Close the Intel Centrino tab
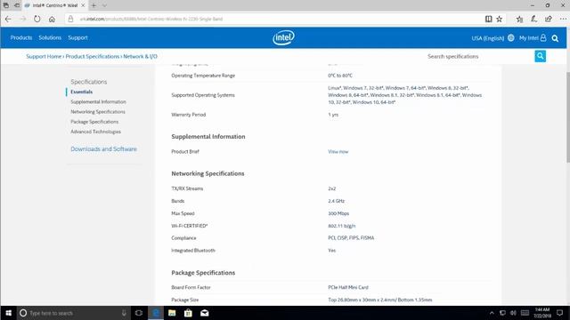 83,5
